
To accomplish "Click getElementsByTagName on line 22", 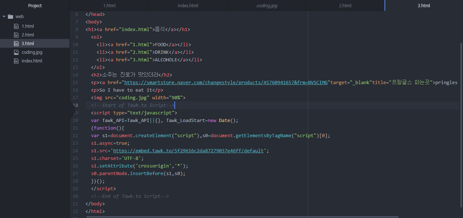I will (264, 136).
